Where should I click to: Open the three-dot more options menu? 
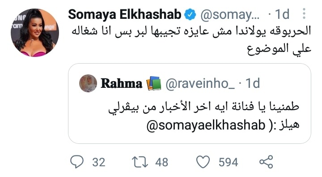click(304, 14)
